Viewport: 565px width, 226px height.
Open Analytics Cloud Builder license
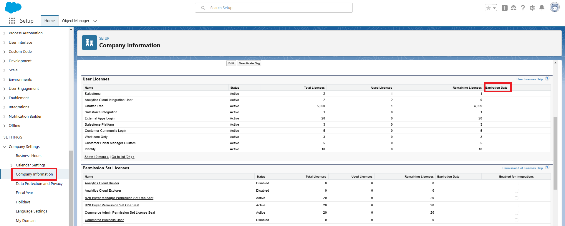102,183
